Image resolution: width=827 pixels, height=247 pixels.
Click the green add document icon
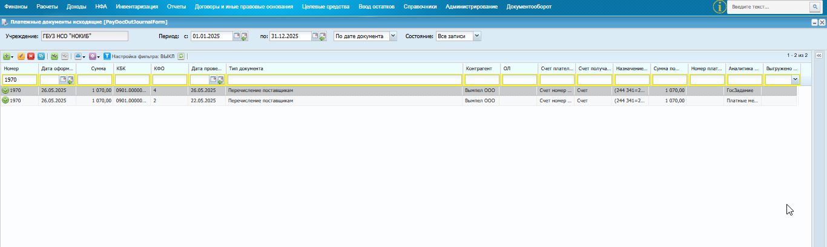coord(7,56)
